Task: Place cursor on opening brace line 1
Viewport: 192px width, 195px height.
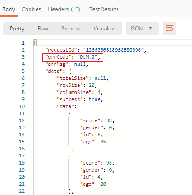Action: pos(35,43)
